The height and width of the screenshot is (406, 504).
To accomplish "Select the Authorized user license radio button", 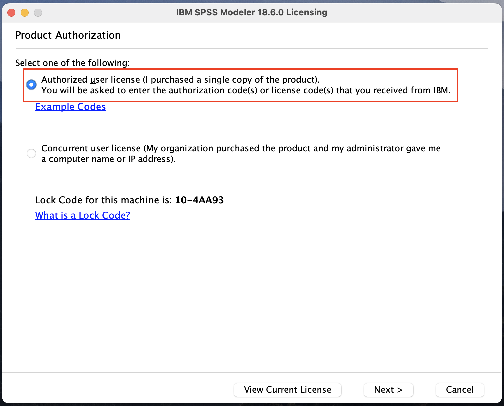I will coord(31,85).
